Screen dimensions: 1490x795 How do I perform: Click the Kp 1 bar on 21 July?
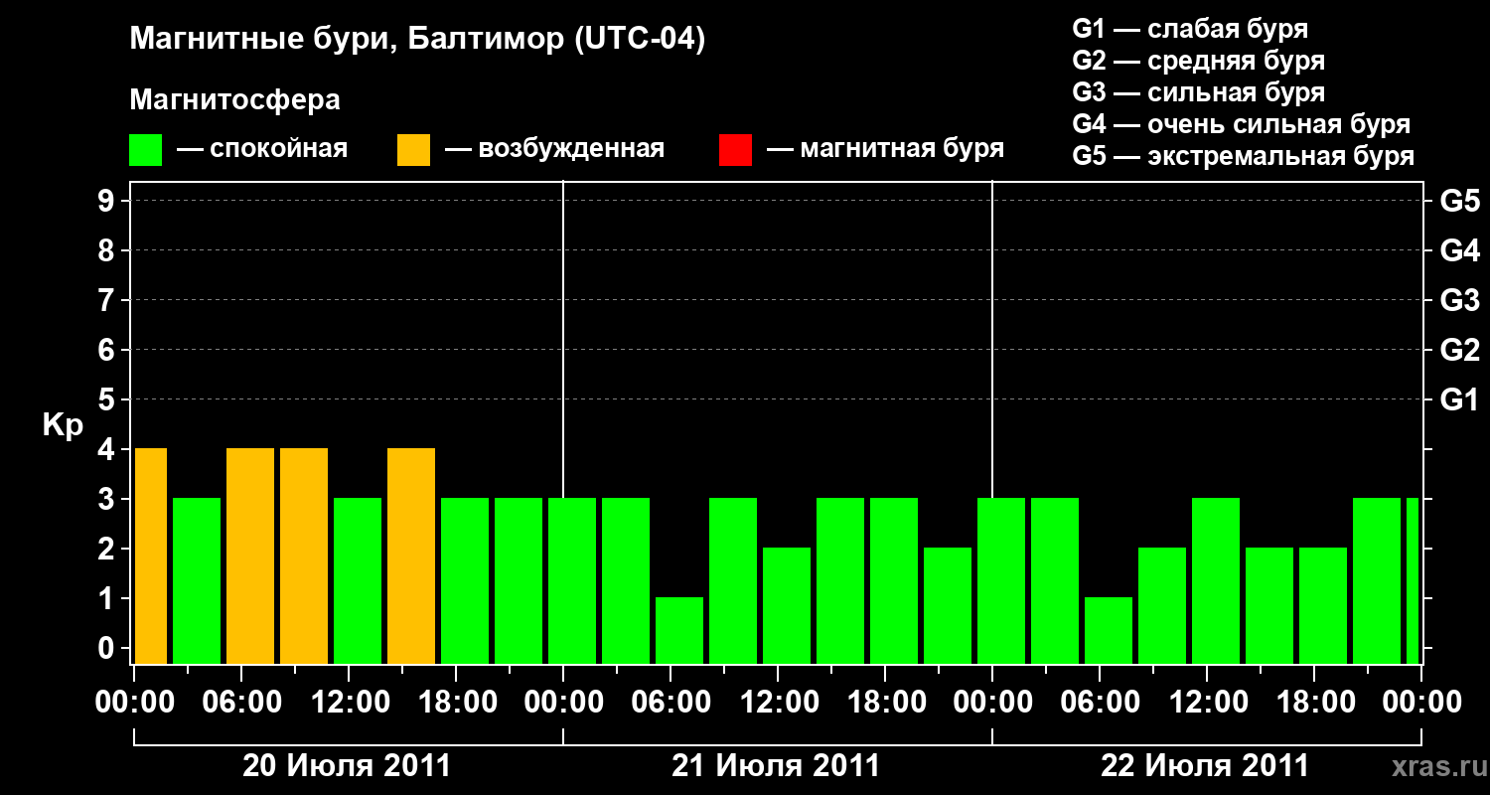[x=679, y=630]
